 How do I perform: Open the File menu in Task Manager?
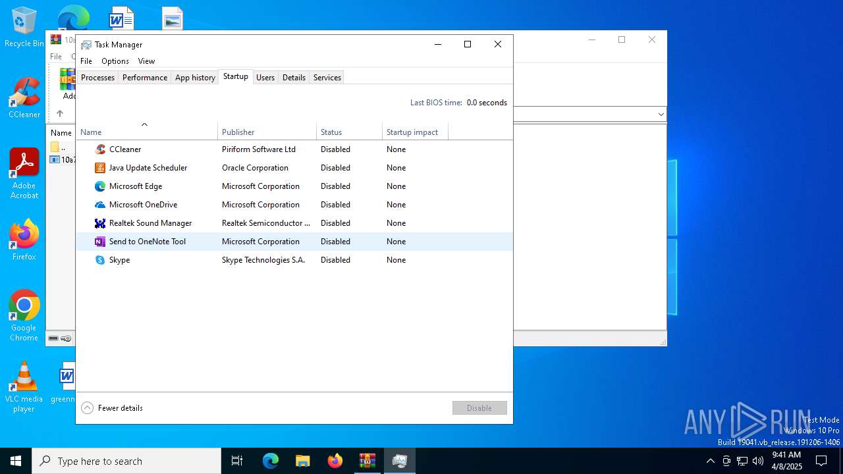coord(86,61)
